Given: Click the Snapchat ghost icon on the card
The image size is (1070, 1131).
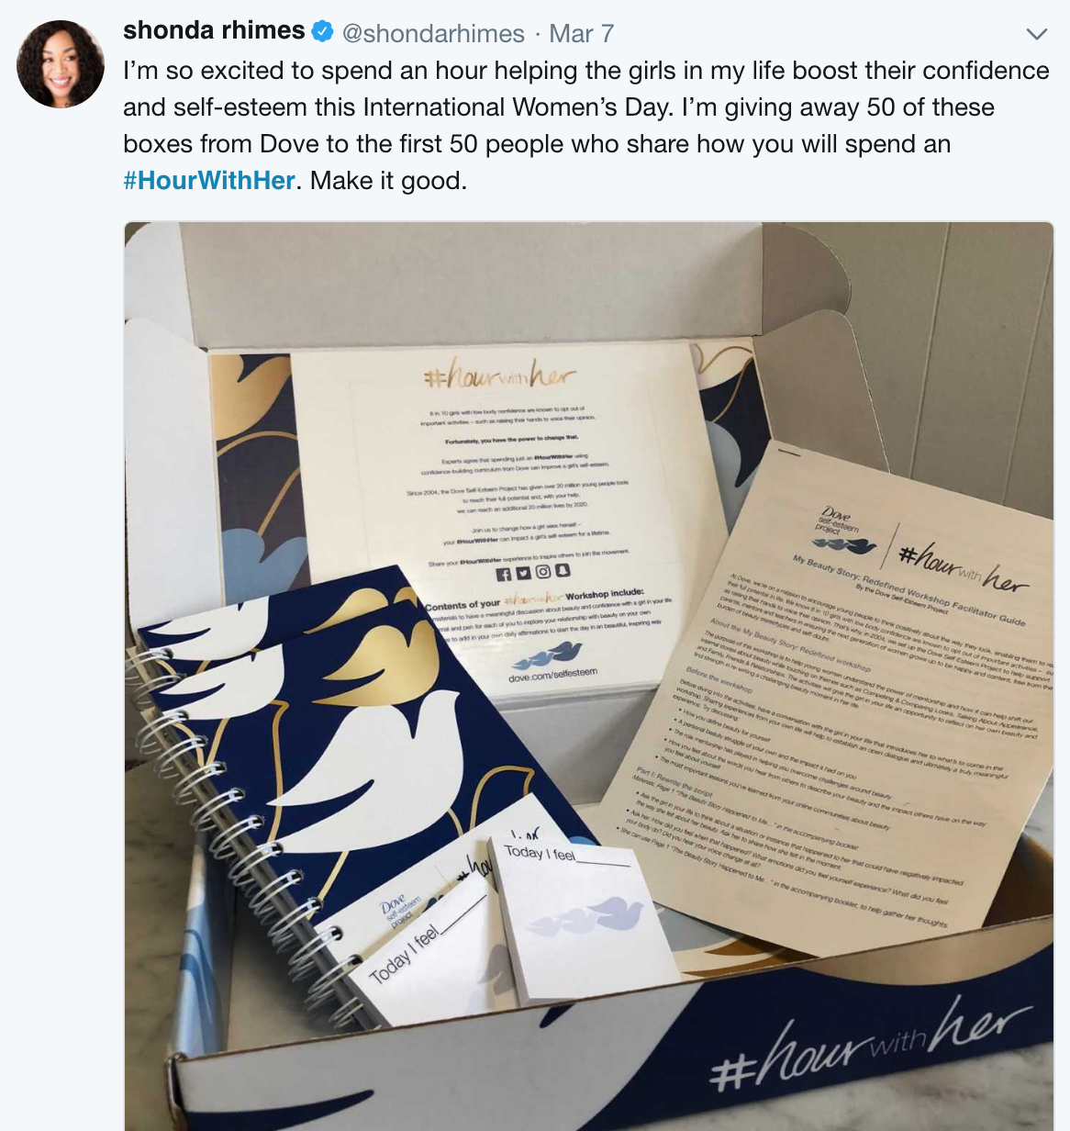Looking at the screenshot, I should click(x=562, y=570).
